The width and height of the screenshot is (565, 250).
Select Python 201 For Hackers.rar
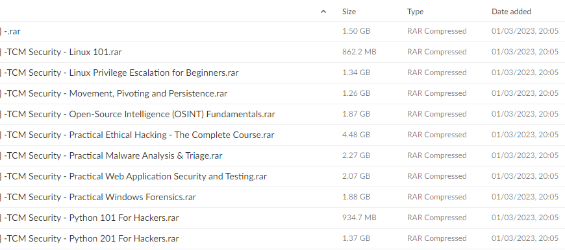pyautogui.click(x=91, y=238)
